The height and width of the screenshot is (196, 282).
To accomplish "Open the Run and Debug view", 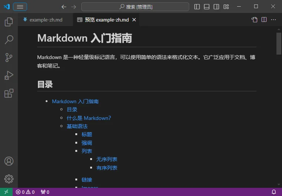I will [x=9, y=75].
